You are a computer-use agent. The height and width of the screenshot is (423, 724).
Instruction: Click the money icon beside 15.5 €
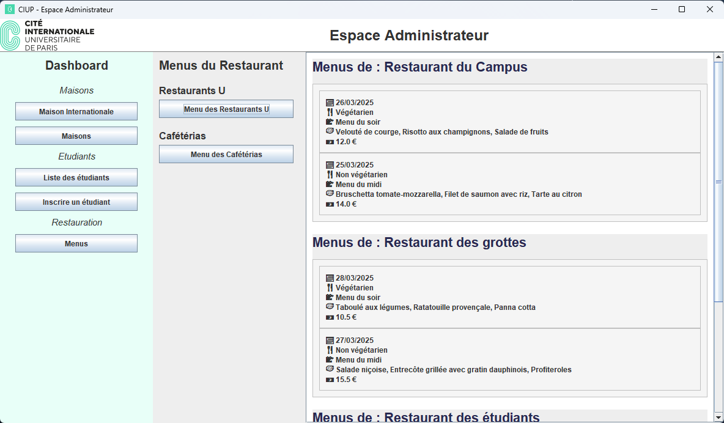click(x=330, y=380)
